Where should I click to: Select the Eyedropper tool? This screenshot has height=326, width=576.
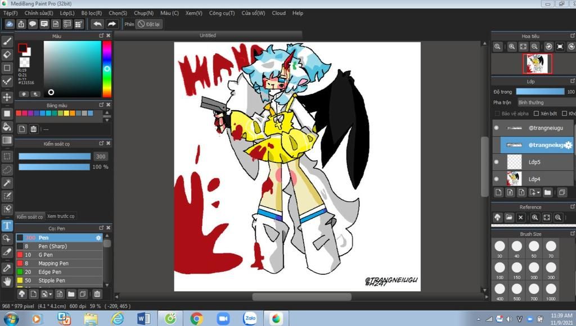[x=7, y=268]
